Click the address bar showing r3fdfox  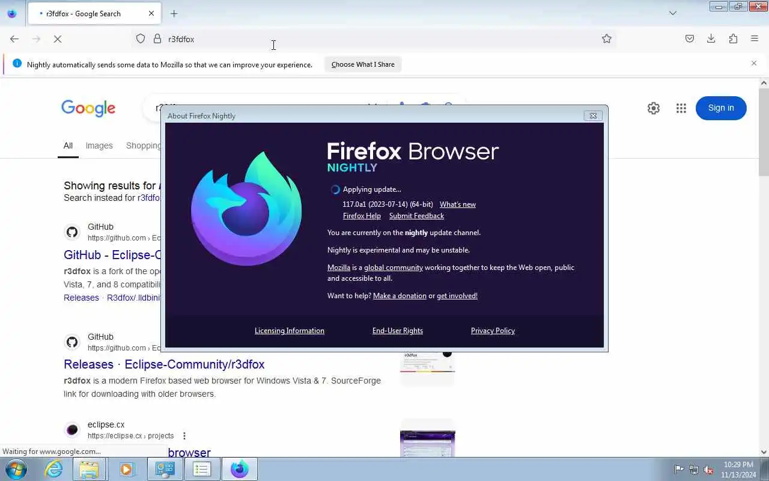372,39
